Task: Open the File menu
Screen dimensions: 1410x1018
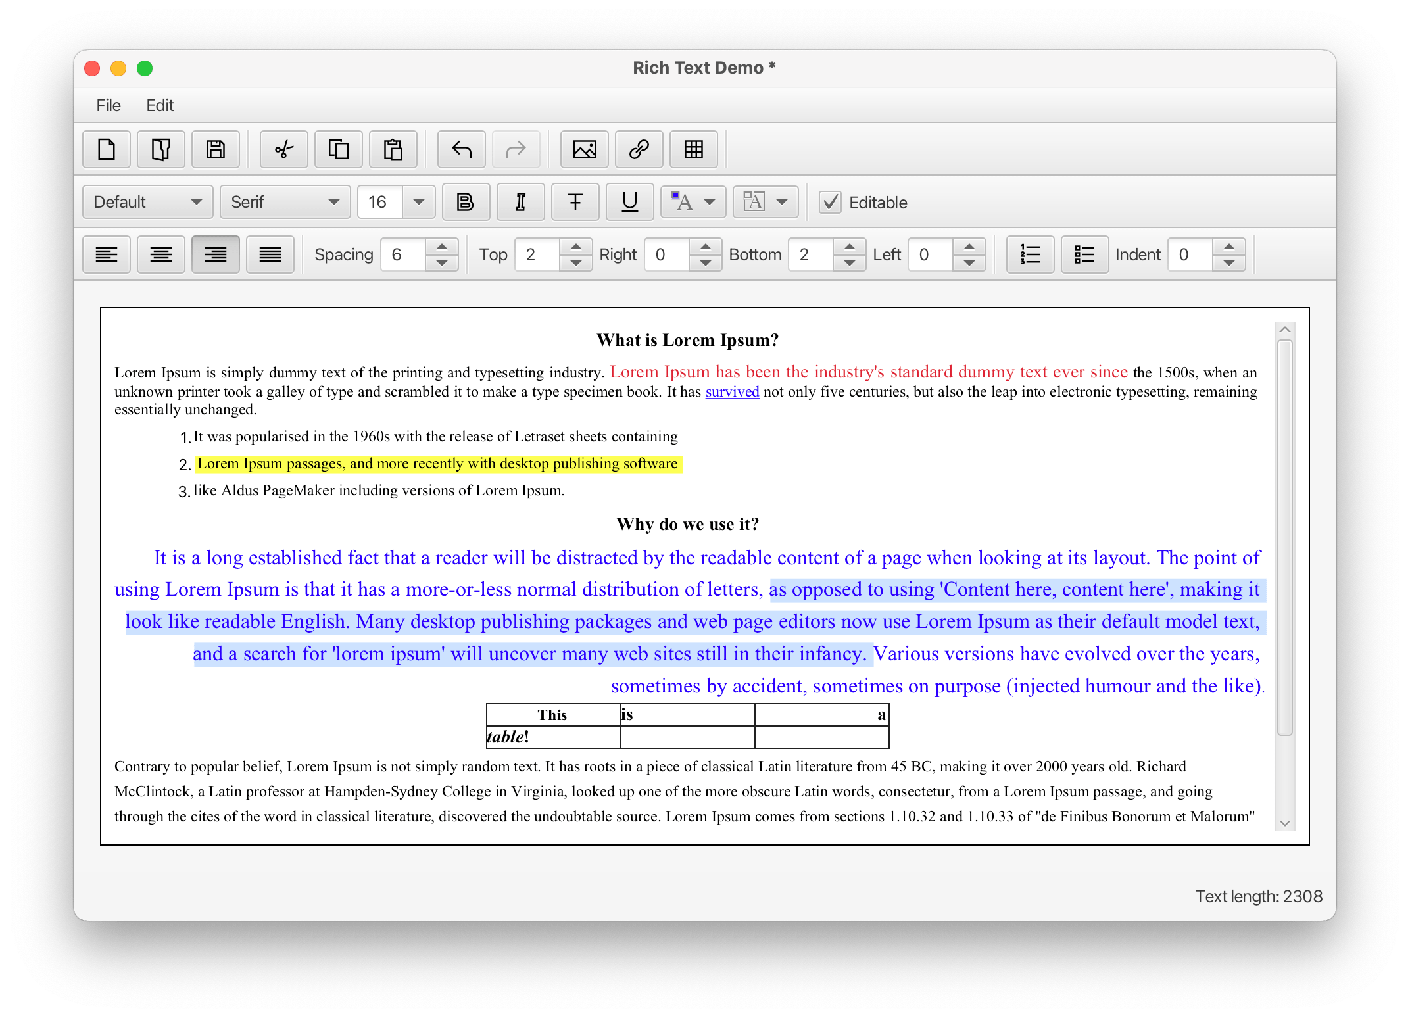Action: pos(109,105)
